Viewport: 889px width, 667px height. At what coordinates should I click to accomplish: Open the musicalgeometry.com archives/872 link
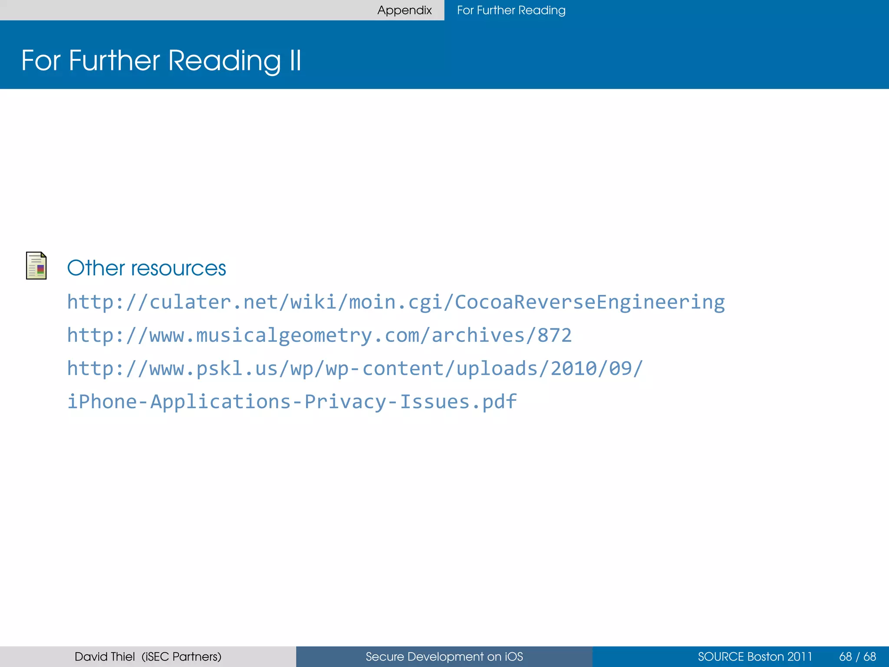tap(319, 335)
